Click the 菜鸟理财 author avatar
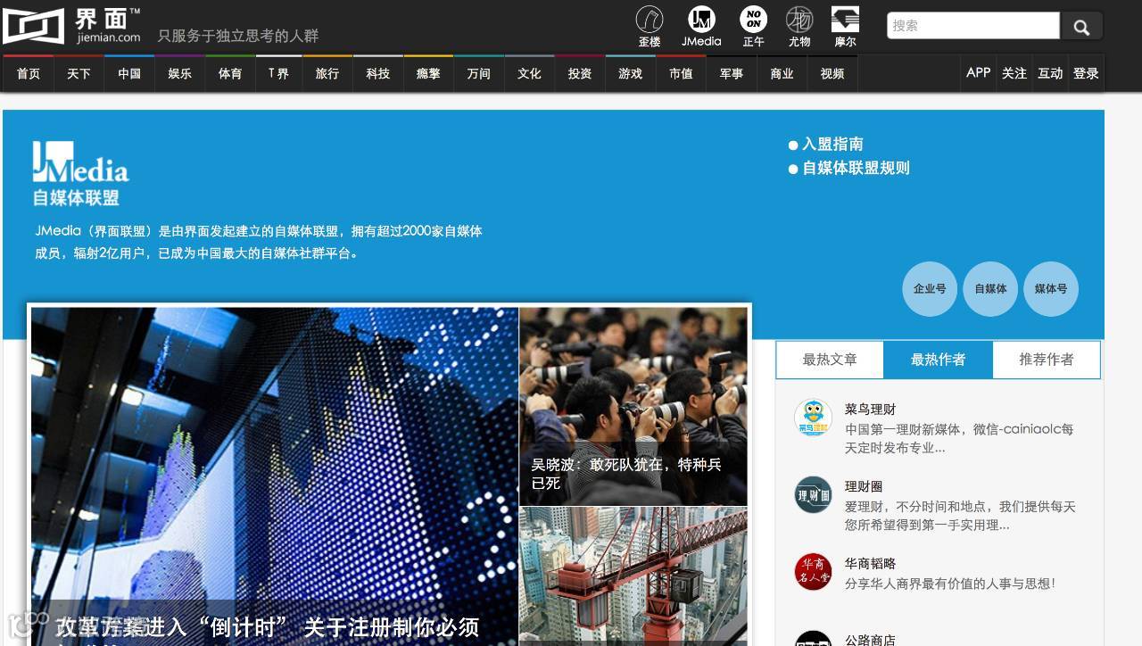The width and height of the screenshot is (1142, 646). tap(813, 418)
